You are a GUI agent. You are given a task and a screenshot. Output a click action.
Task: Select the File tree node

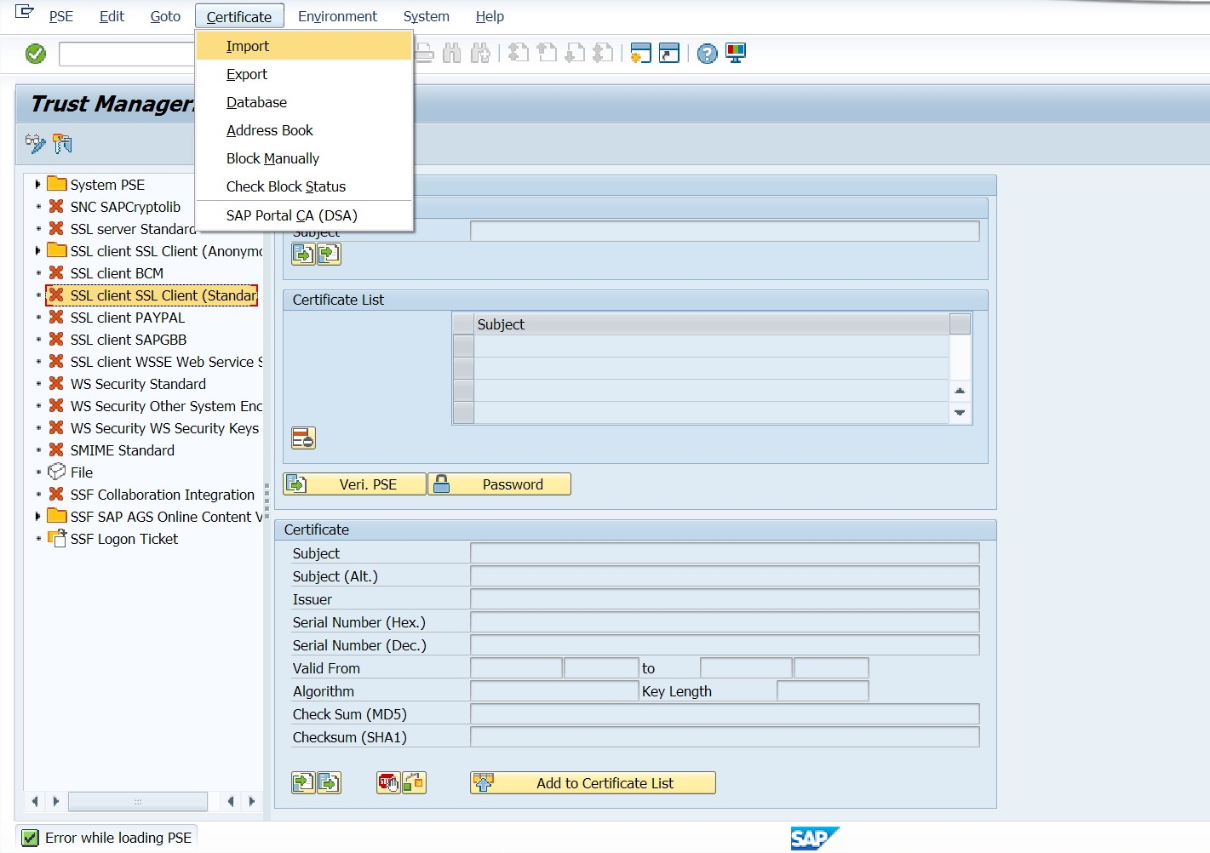pyautogui.click(x=82, y=472)
